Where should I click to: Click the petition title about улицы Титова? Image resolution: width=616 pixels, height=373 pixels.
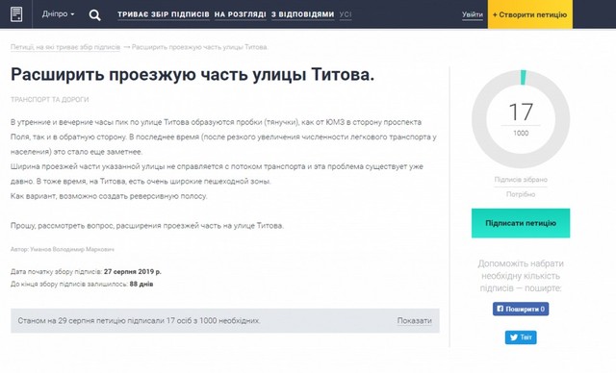pyautogui.click(x=192, y=74)
